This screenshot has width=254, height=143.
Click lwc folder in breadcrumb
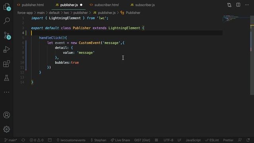pos(66,13)
